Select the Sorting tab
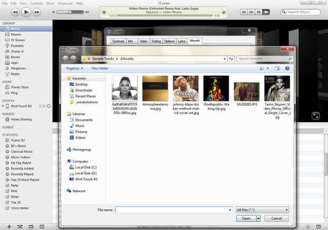 [156, 41]
